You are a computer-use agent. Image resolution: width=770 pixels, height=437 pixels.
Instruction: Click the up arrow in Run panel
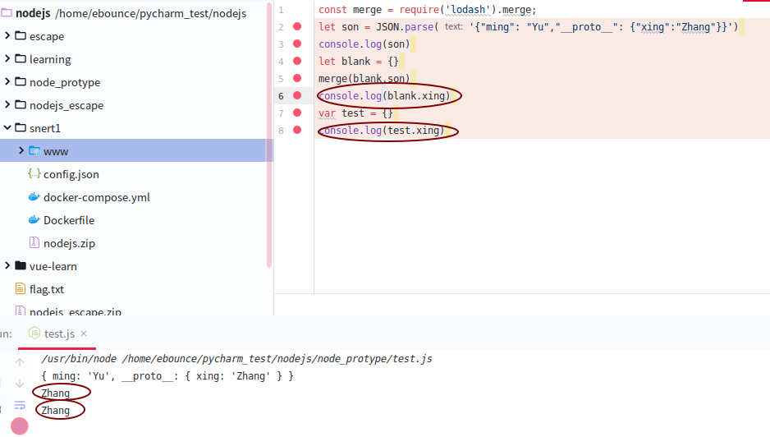point(20,362)
